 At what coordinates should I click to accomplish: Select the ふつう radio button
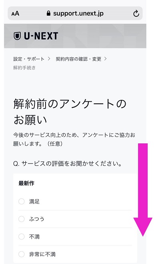21,219
